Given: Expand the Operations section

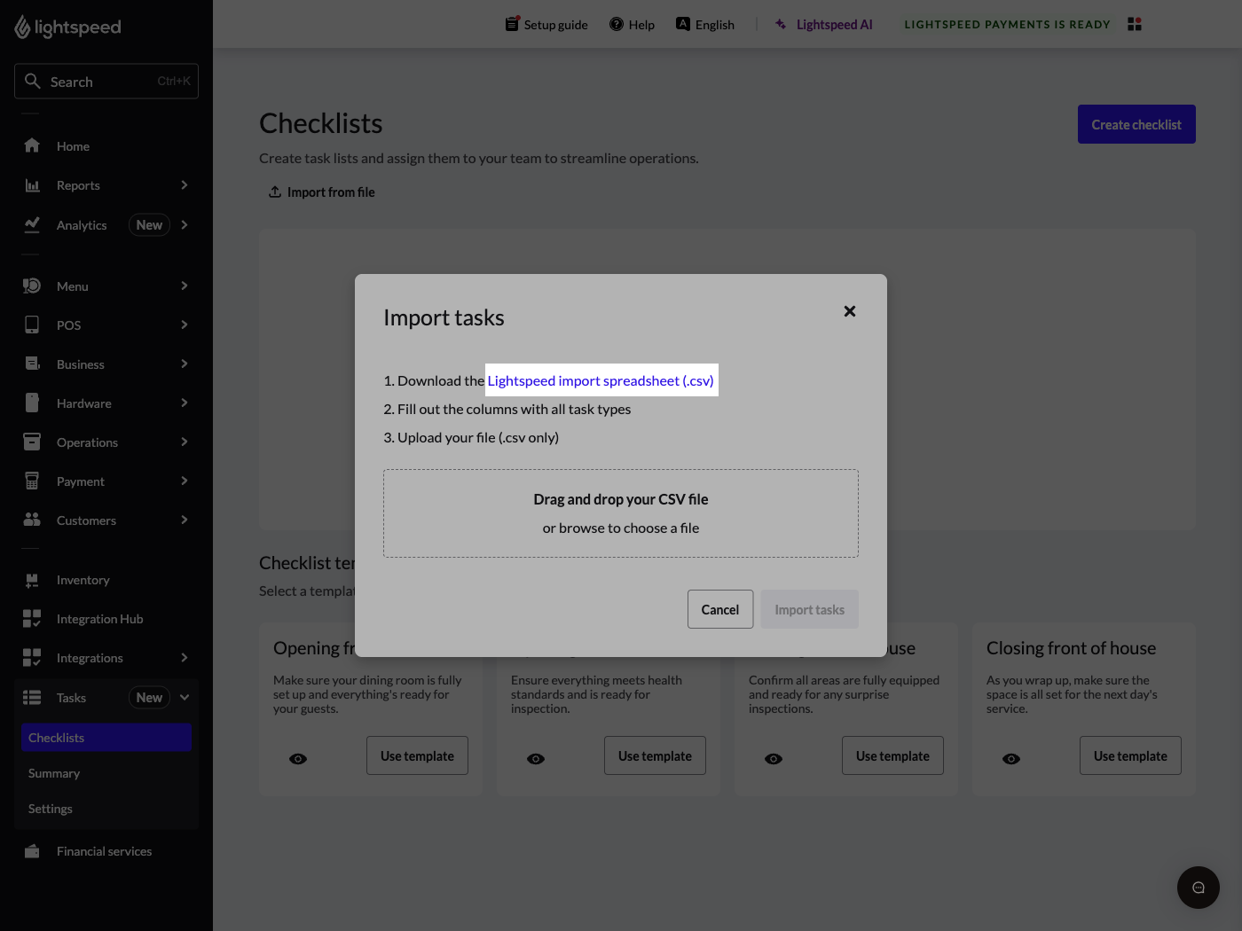Looking at the screenshot, I should tap(185, 442).
